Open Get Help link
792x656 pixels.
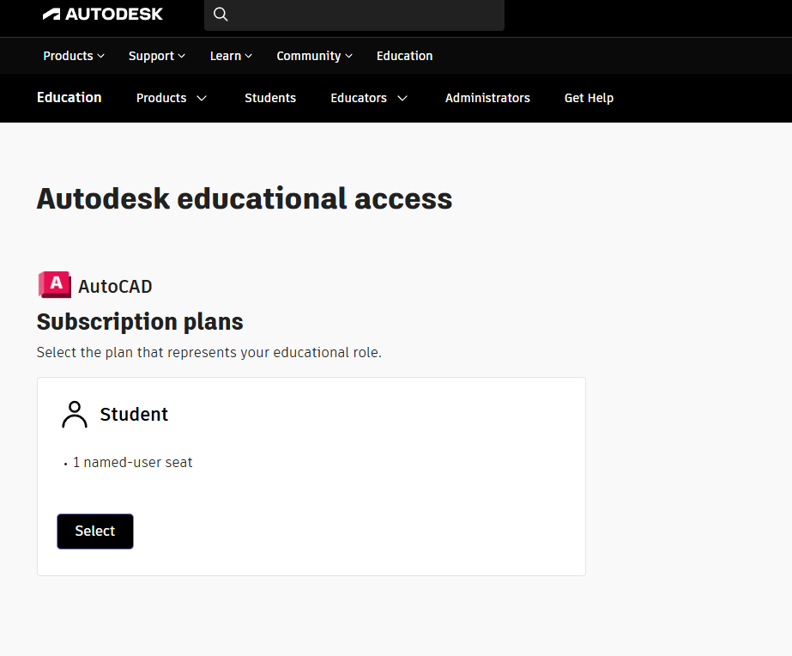(589, 98)
